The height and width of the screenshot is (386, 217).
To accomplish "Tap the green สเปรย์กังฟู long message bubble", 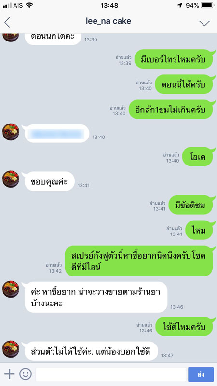I will coord(139,261).
